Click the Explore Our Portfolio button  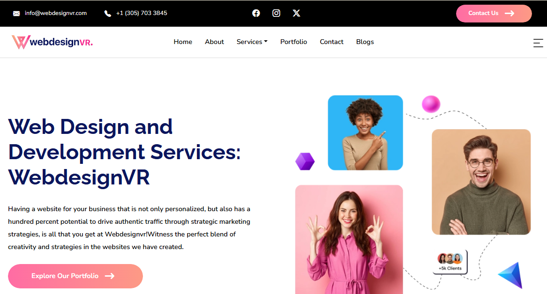[x=75, y=276]
